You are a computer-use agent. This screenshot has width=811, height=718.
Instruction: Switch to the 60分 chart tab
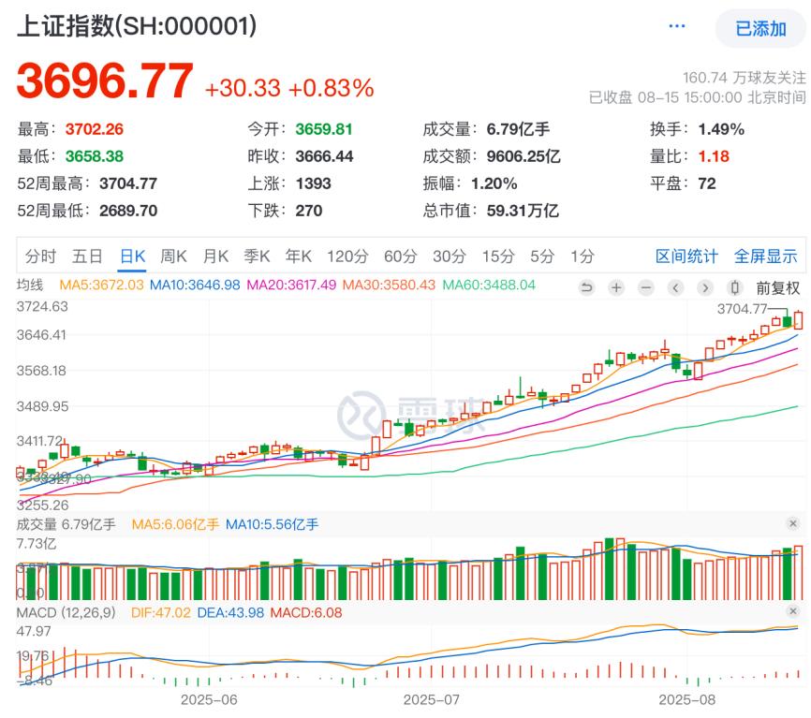pos(400,256)
